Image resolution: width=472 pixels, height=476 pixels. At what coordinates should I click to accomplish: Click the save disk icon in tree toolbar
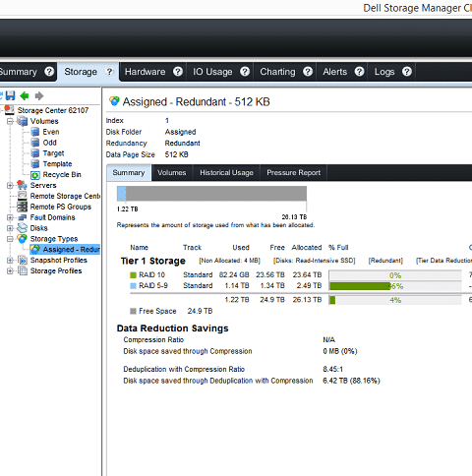[x=10, y=95]
